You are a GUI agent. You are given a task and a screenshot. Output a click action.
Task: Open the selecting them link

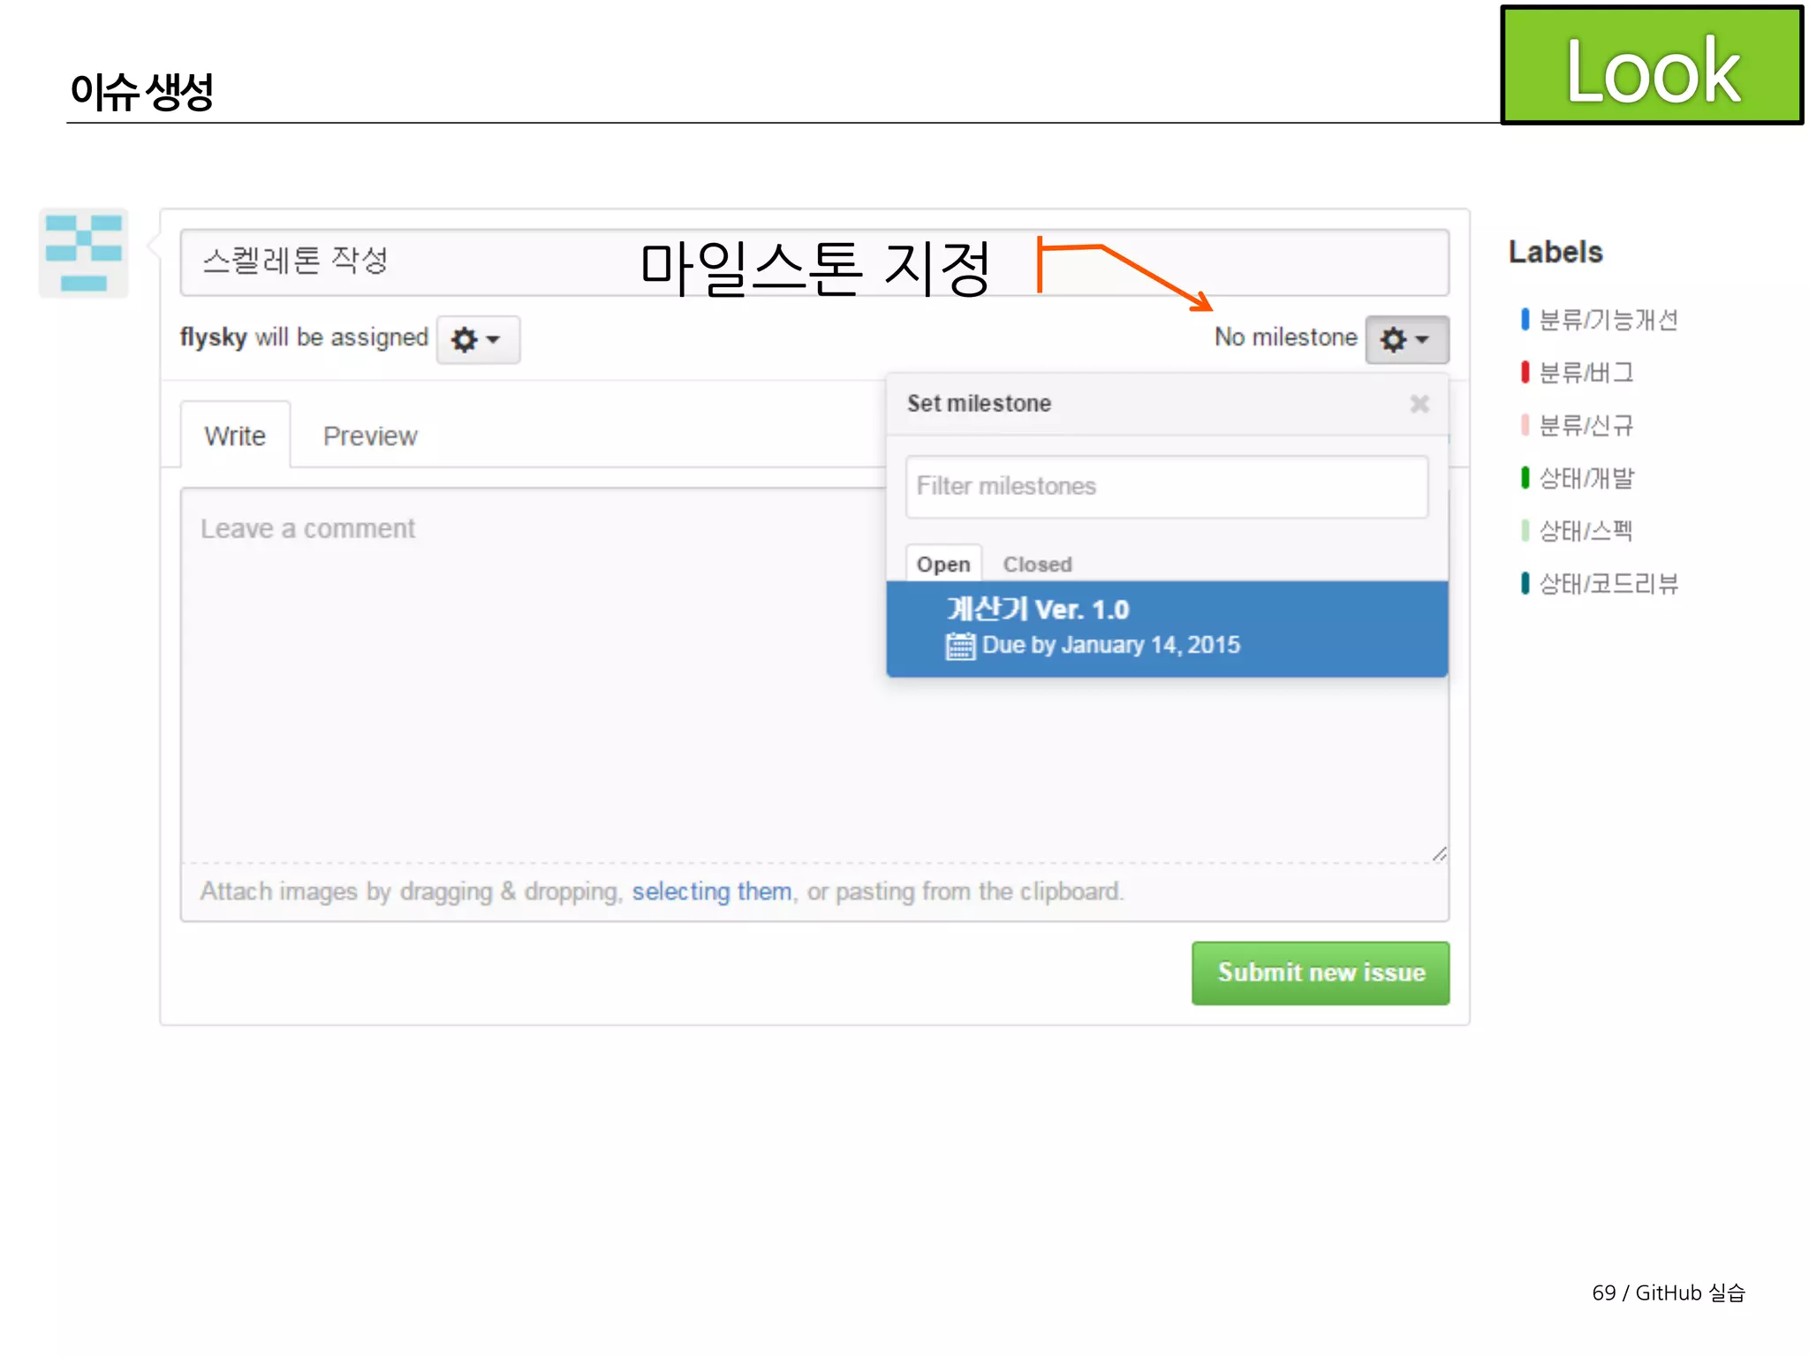pos(711,891)
